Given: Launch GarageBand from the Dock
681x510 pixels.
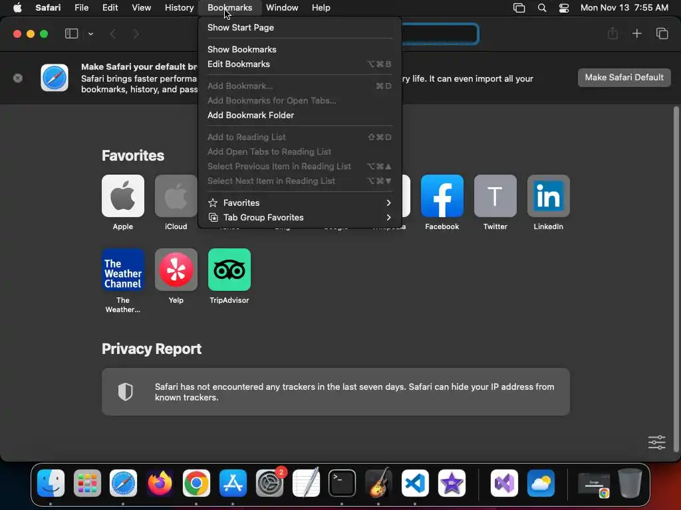Looking at the screenshot, I should click(x=378, y=483).
